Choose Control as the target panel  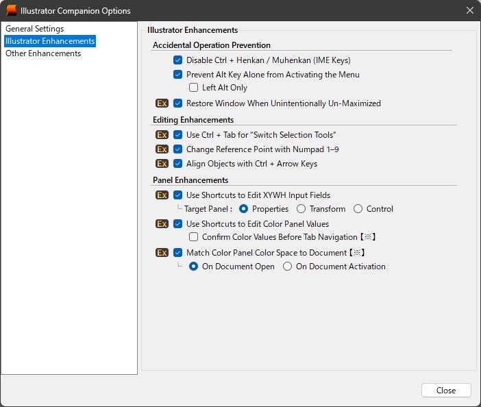click(x=358, y=209)
